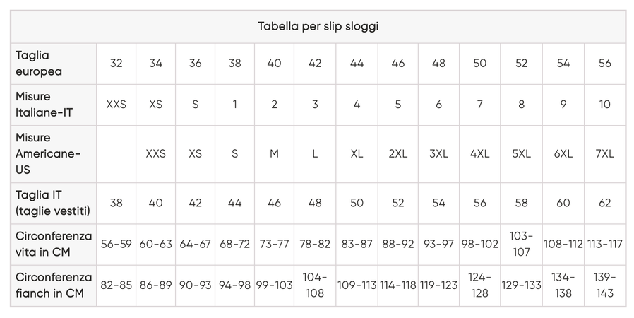This screenshot has width=634, height=318.
Task: Click the waist measurement 103-107 cell
Action: click(x=521, y=244)
